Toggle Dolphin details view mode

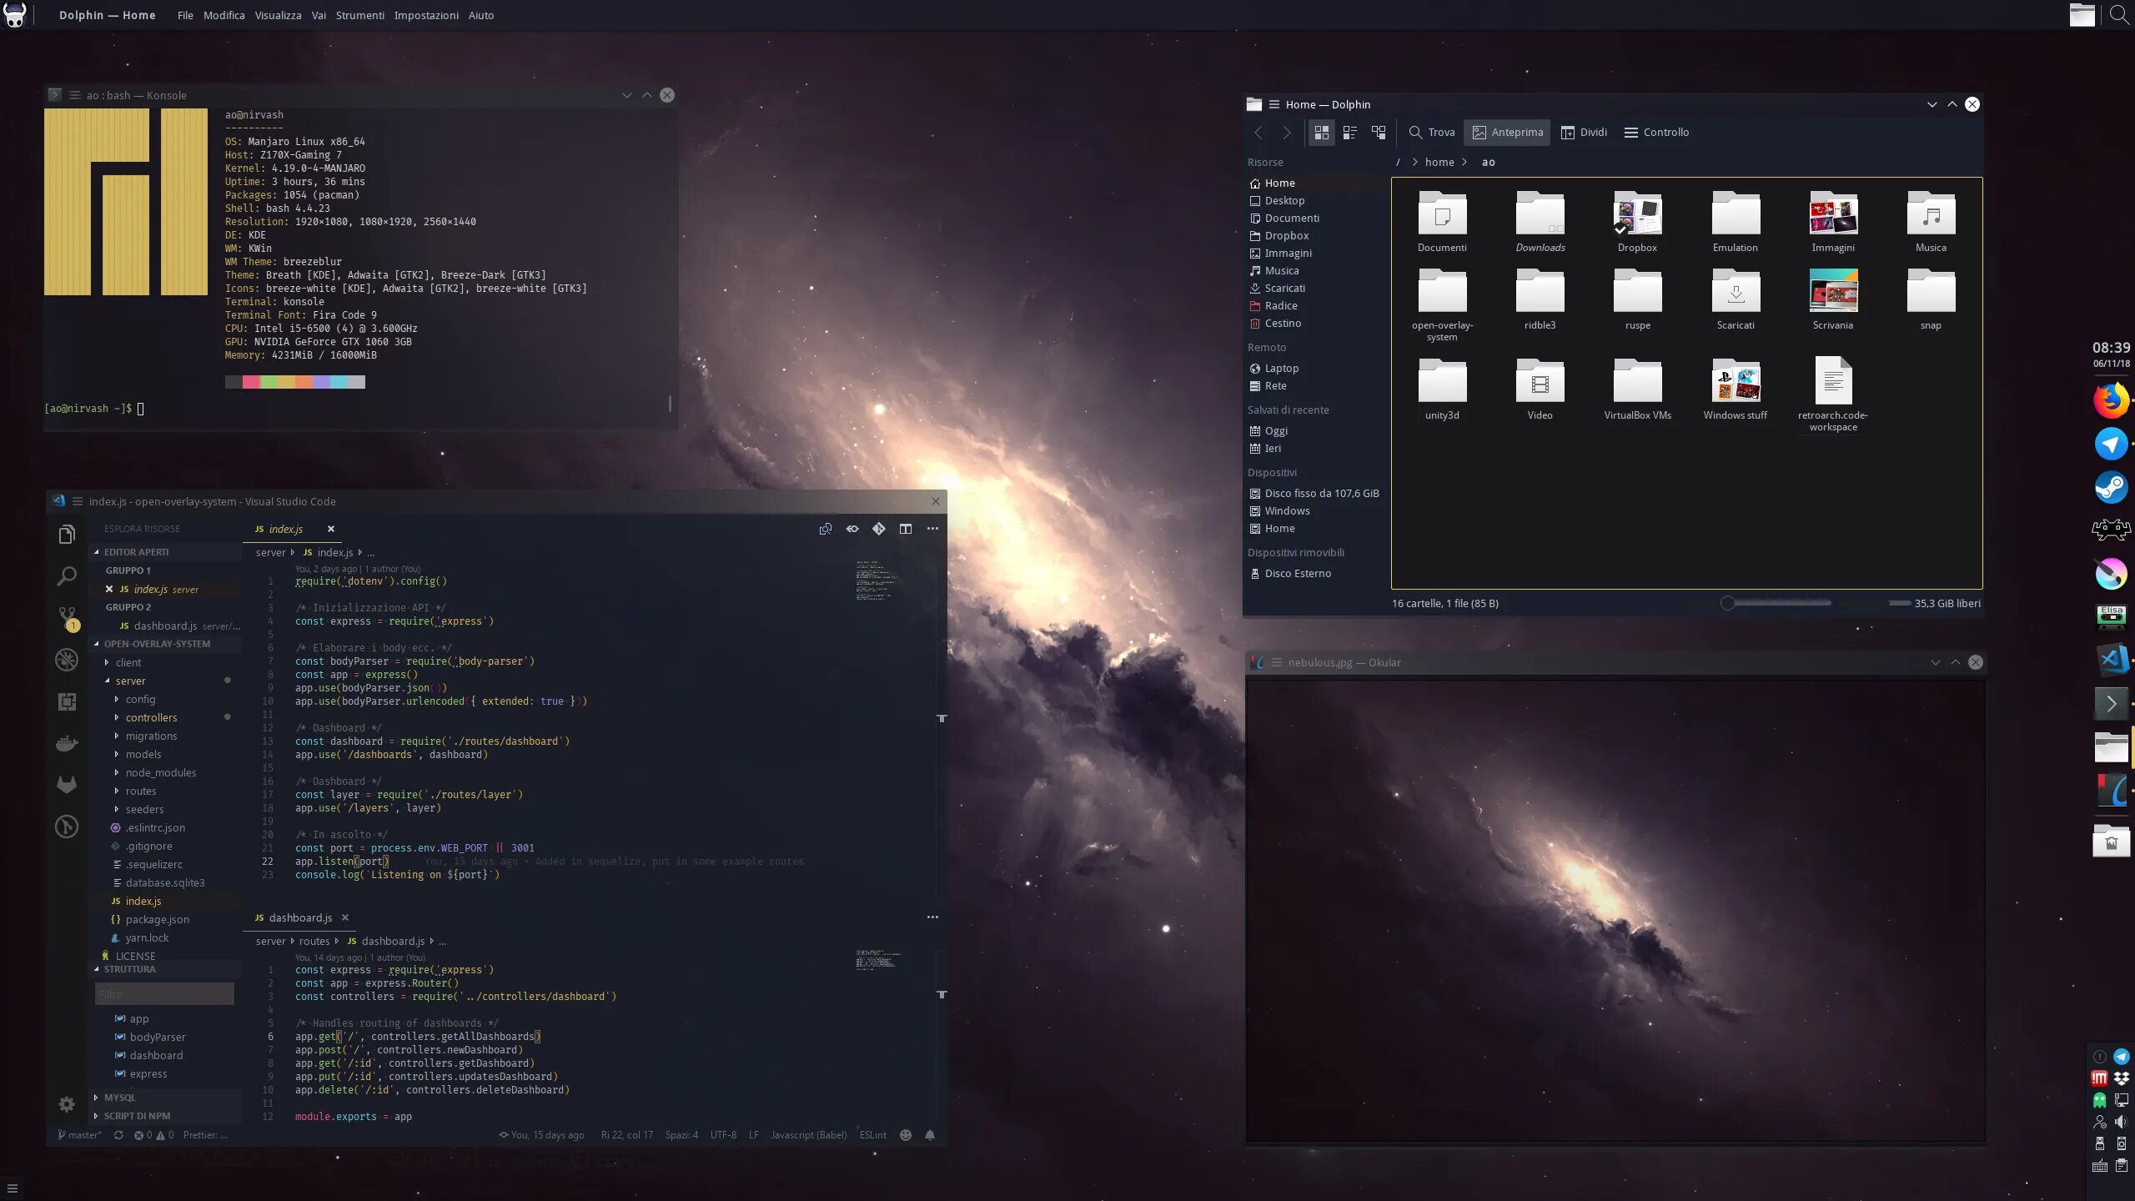pyautogui.click(x=1379, y=133)
